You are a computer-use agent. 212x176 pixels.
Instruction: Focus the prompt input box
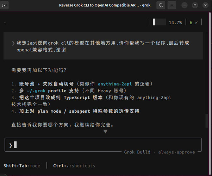point(103,145)
